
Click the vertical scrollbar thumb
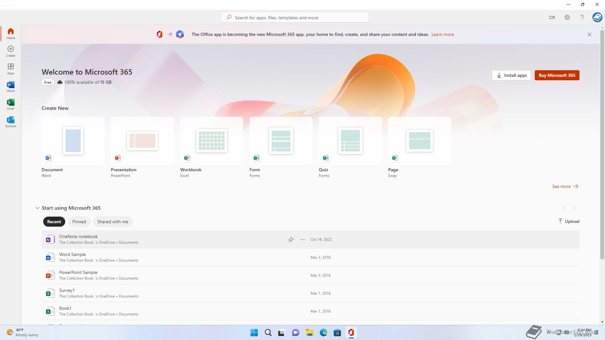pyautogui.click(x=602, y=145)
